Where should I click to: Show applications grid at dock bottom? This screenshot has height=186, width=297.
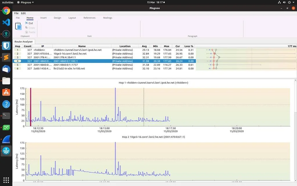6,180
